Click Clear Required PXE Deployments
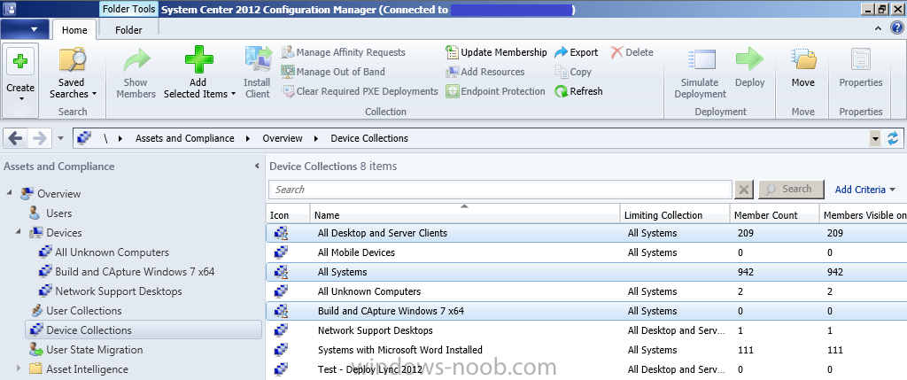 pos(360,91)
